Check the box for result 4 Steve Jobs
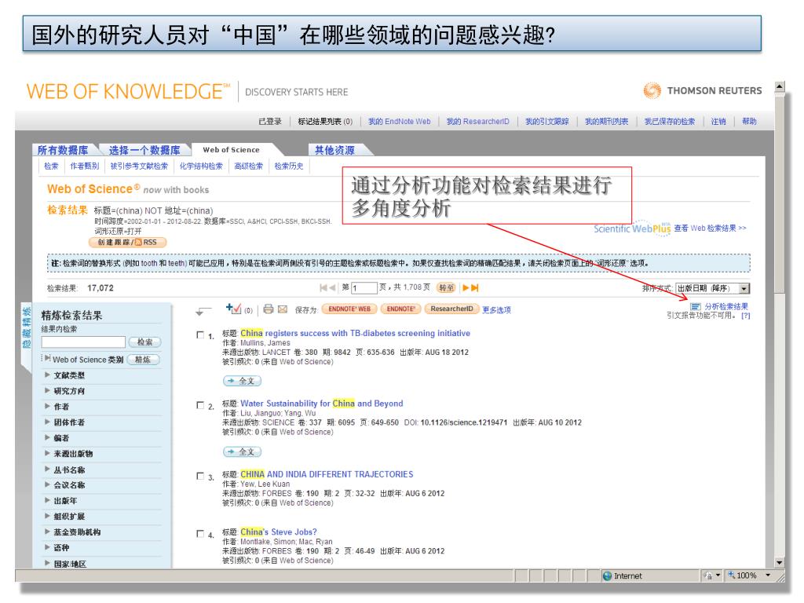Viewport: 804px width, 603px height. coord(200,534)
